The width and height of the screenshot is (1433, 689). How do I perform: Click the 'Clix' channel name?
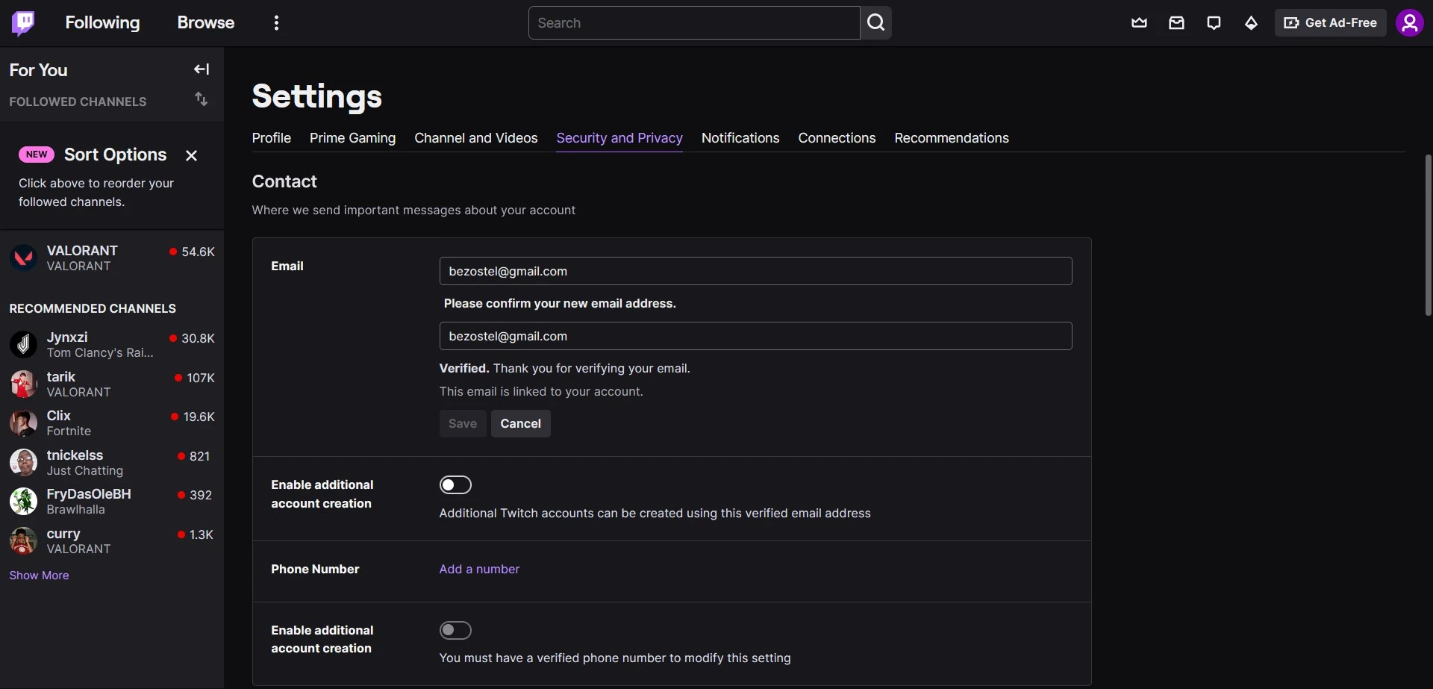(59, 416)
